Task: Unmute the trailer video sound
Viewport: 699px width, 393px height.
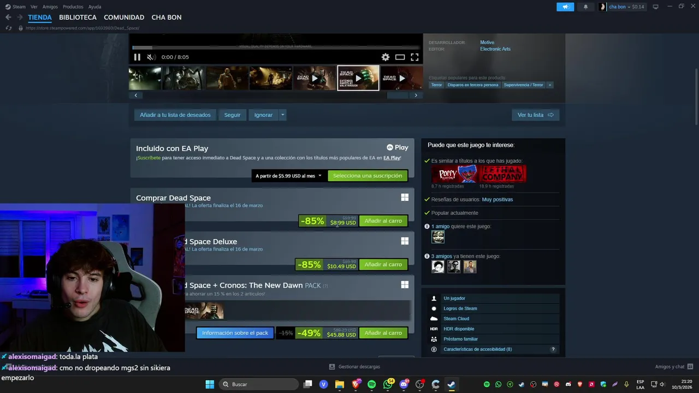Action: point(151,57)
